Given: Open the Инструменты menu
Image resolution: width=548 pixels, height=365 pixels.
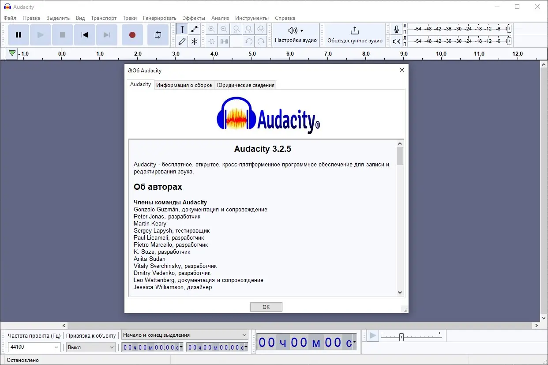Looking at the screenshot, I should tap(252, 18).
